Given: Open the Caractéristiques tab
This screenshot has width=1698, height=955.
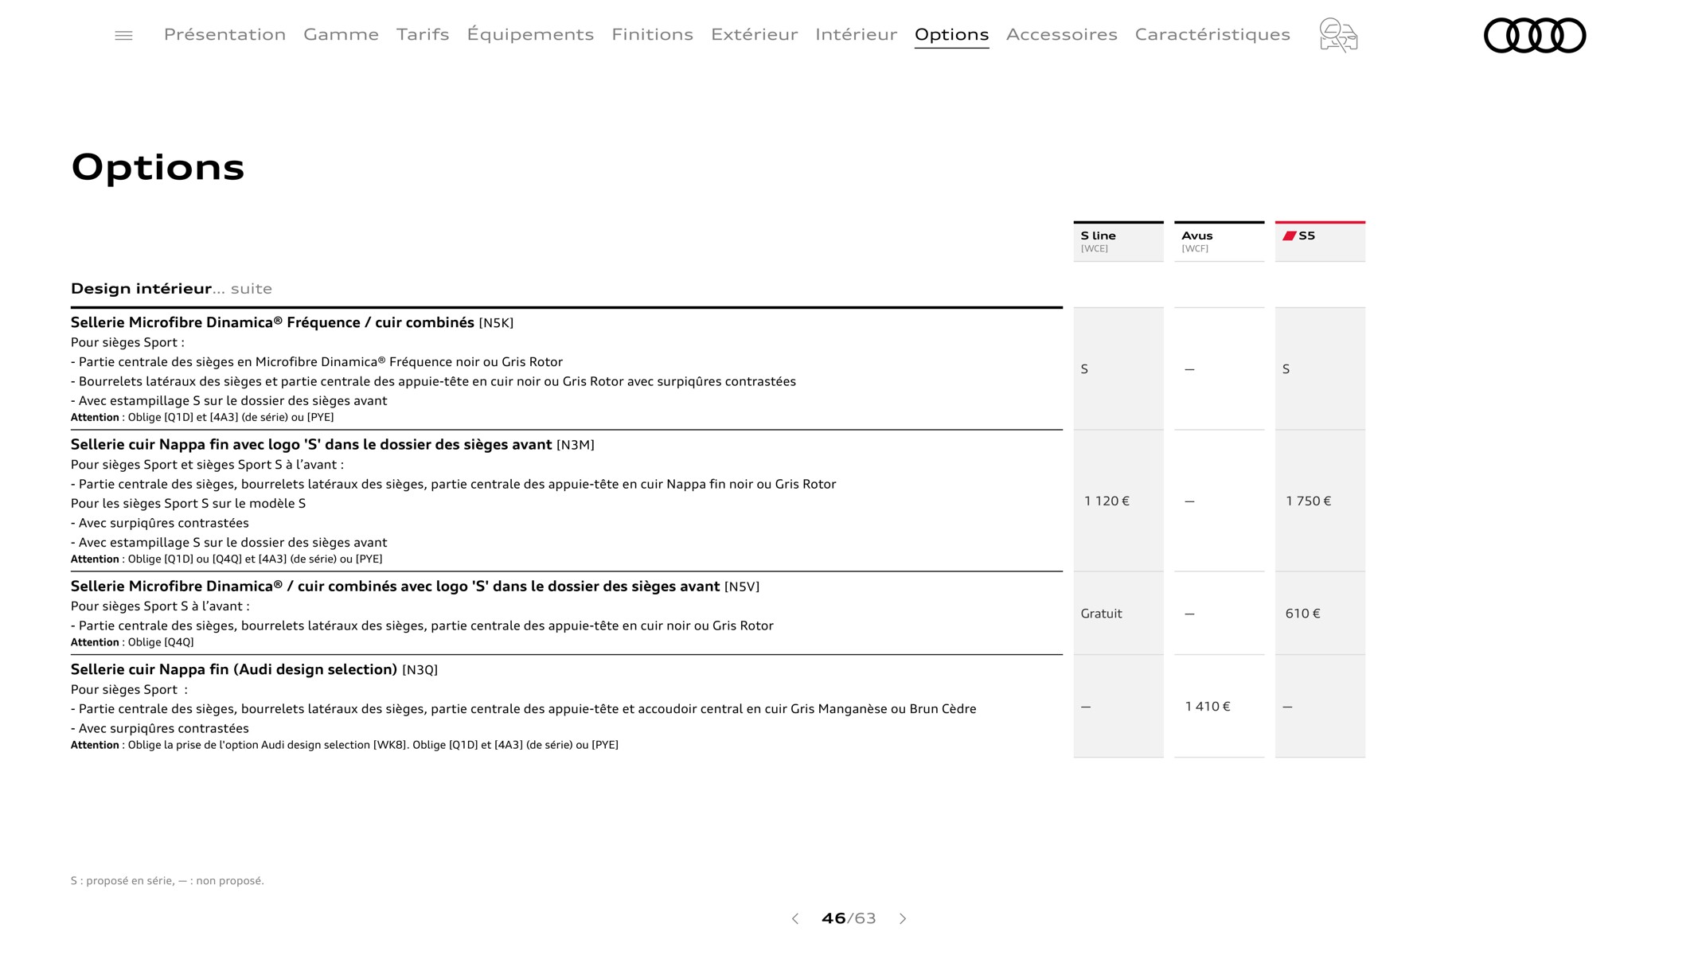Looking at the screenshot, I should click(1212, 34).
